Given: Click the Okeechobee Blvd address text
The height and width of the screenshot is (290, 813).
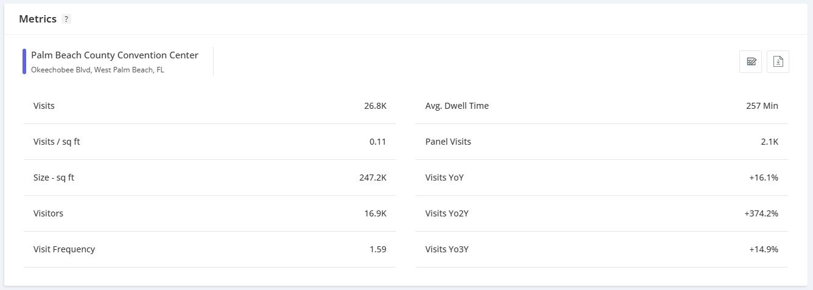Looking at the screenshot, I should 97,70.
